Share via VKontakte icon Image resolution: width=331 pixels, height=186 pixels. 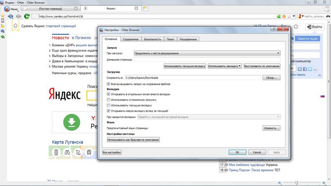coord(300,69)
